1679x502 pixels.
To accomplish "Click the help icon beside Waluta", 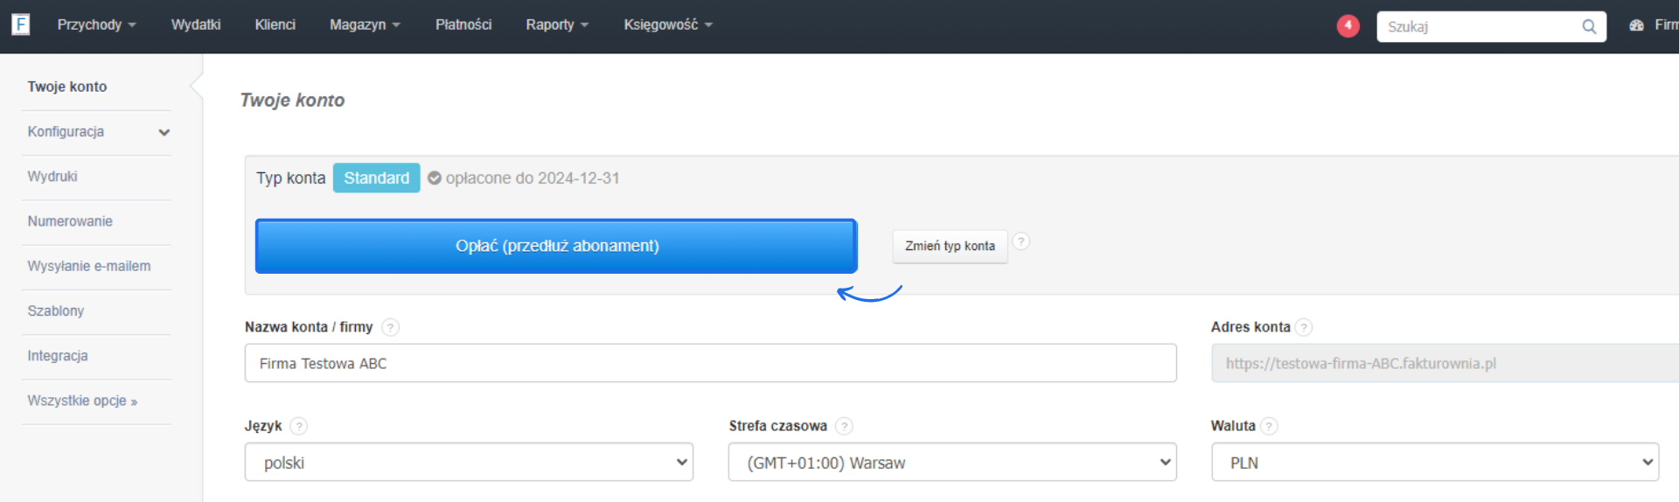I will [1269, 426].
